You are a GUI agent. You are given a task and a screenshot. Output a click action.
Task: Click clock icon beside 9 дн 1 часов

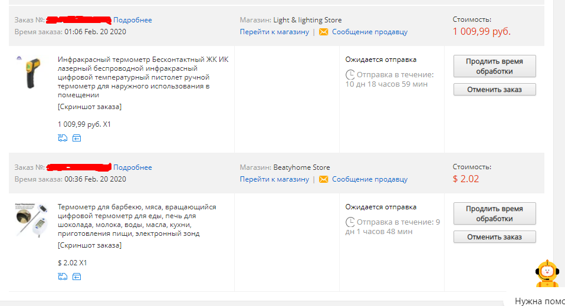(x=350, y=222)
